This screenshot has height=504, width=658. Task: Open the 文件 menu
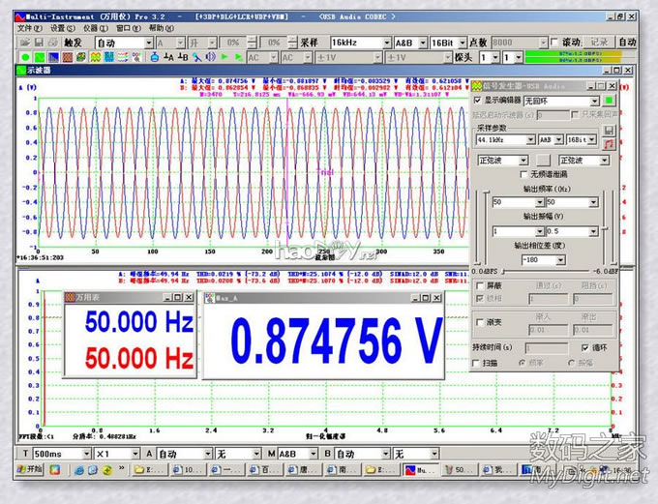pos(29,28)
